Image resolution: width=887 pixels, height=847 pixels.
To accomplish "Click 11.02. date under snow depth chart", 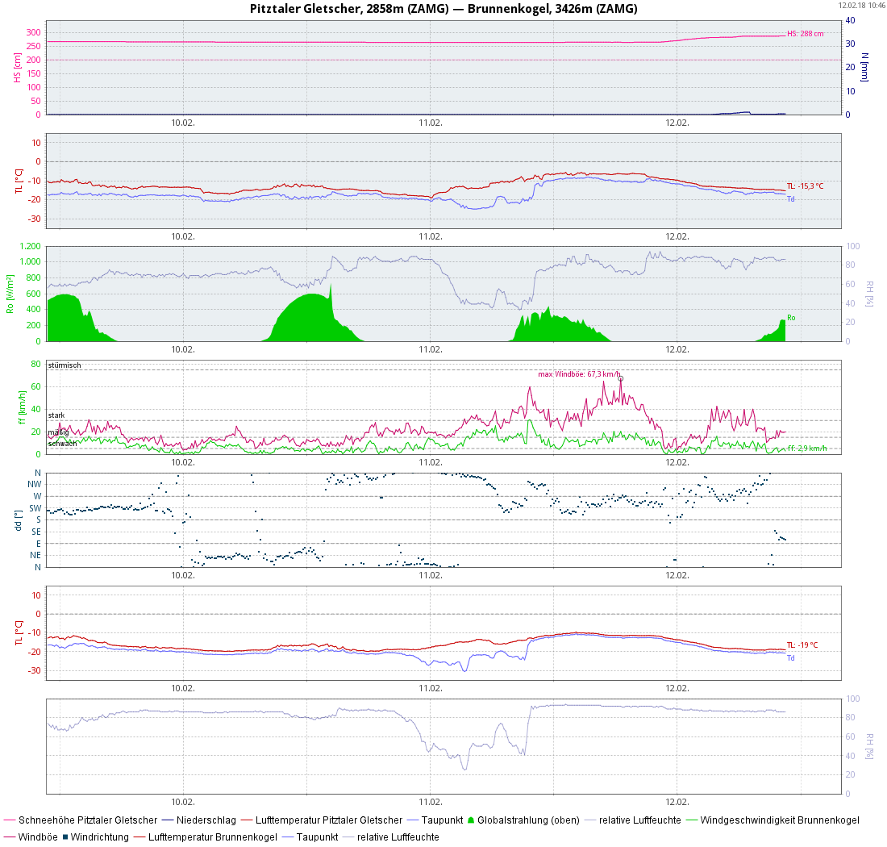I will (431, 123).
